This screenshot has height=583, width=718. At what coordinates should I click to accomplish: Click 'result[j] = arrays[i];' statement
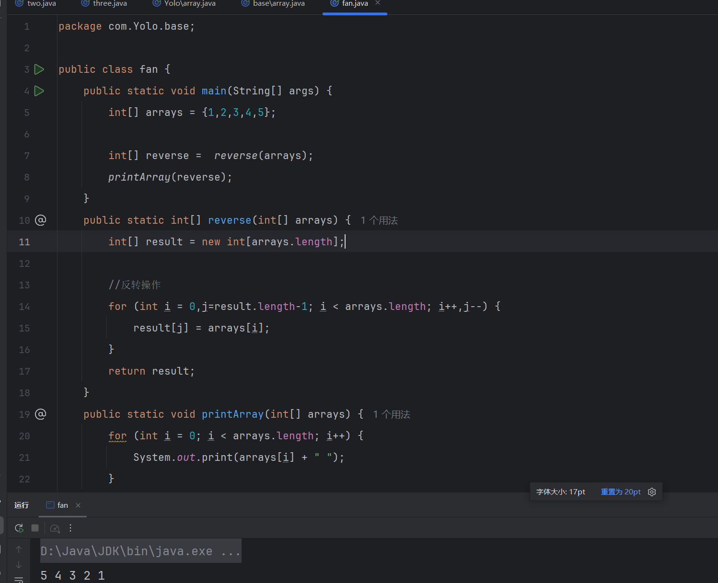point(201,328)
